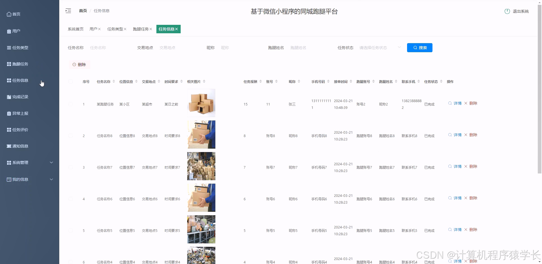The image size is (542, 264).
Task: Open 任务评价 from the sidebar
Action: tap(20, 130)
